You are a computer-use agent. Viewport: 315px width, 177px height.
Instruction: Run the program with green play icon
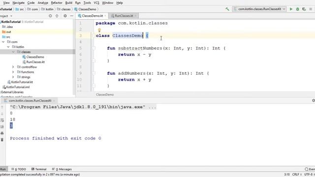pos(291,9)
